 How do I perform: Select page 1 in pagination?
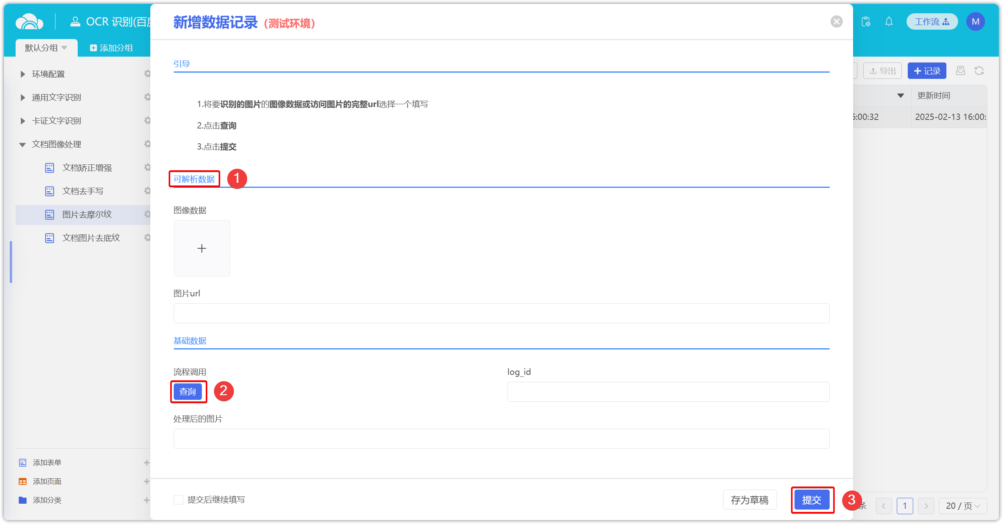pos(905,506)
